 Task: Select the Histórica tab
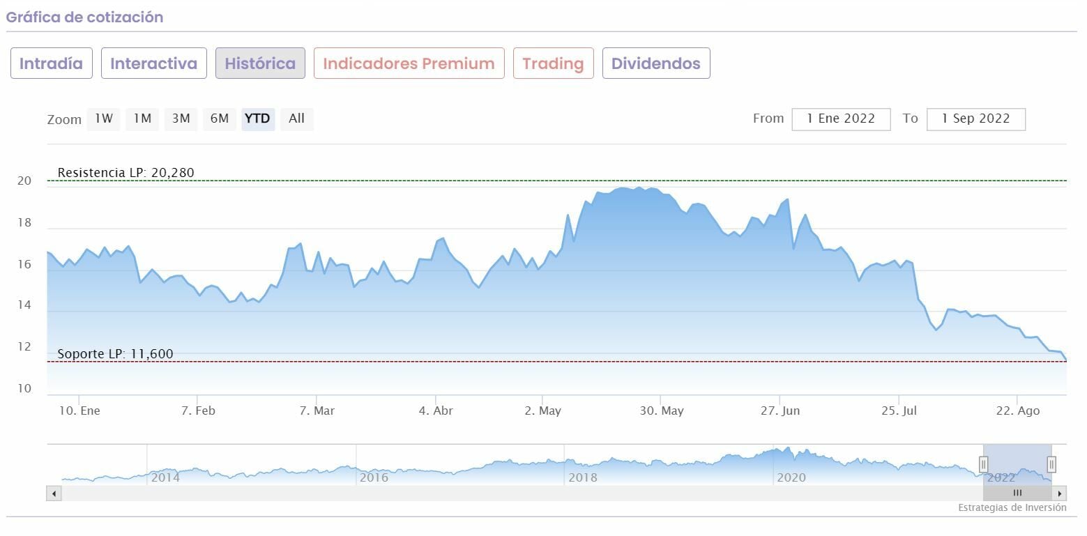coord(260,63)
